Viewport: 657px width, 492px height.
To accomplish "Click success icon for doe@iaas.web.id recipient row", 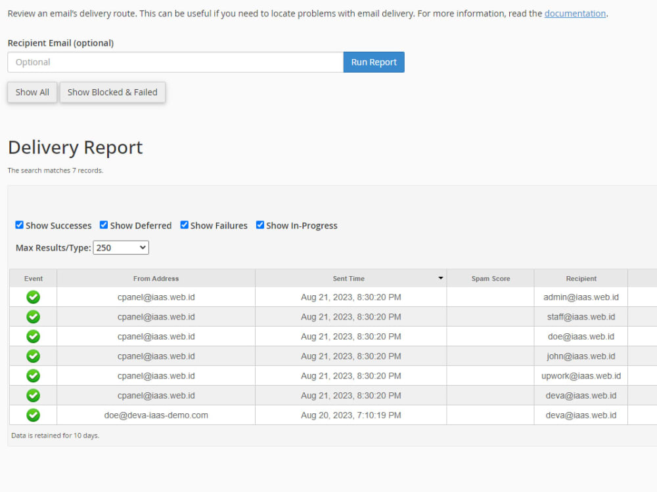I will [x=33, y=337].
